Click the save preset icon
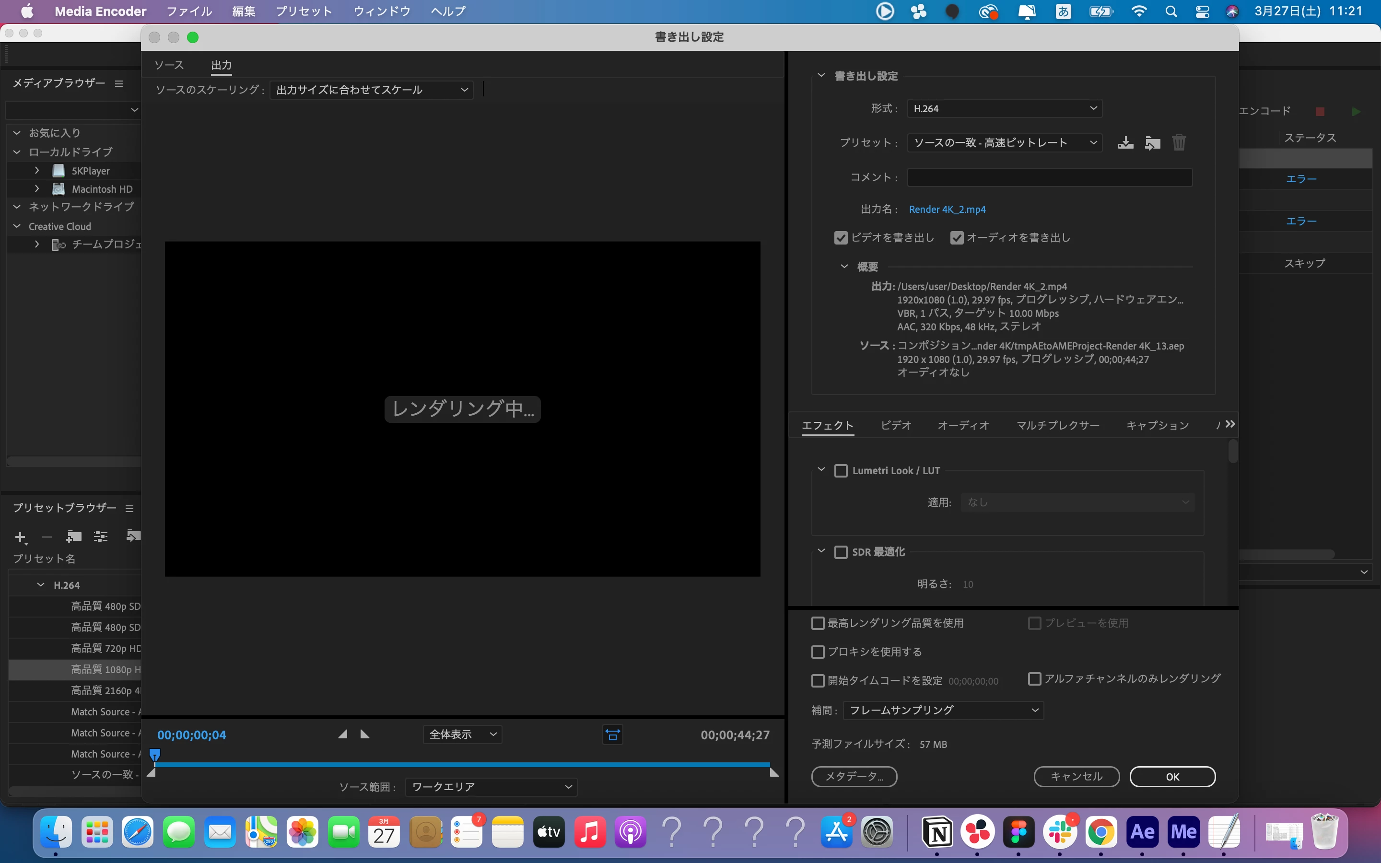The height and width of the screenshot is (863, 1381). [1125, 143]
